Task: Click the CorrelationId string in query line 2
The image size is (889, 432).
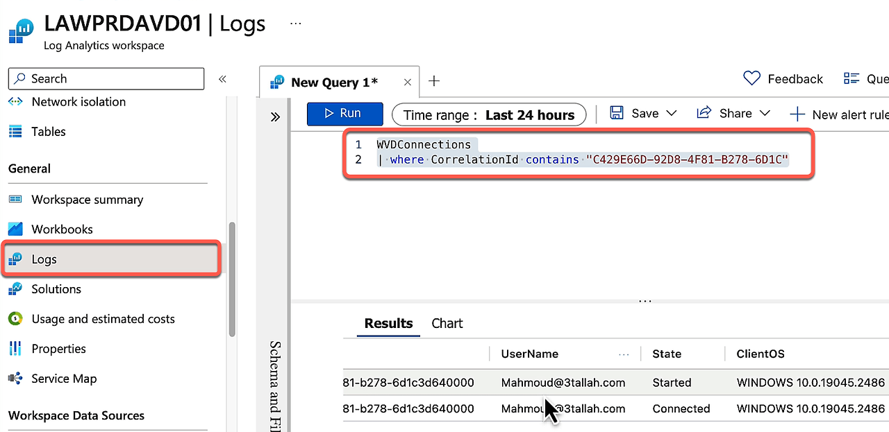Action: point(688,160)
